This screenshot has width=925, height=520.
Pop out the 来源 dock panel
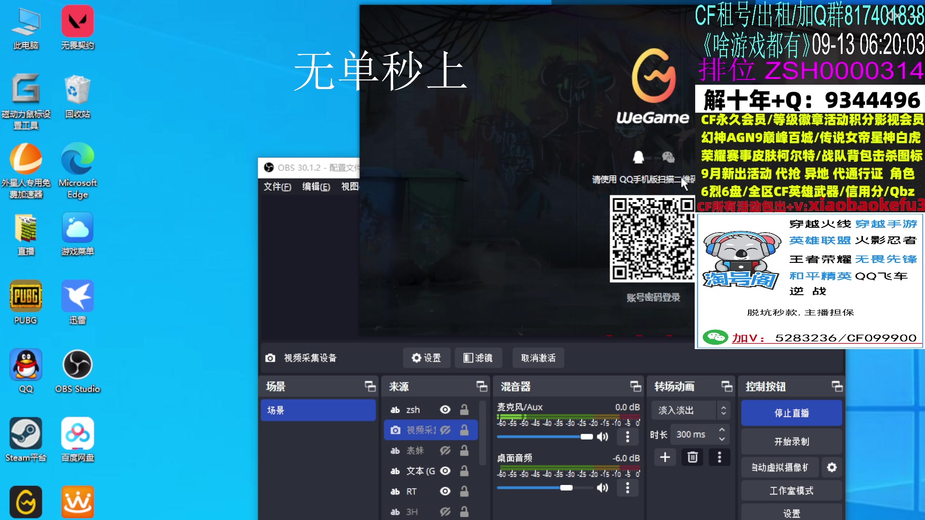(482, 386)
